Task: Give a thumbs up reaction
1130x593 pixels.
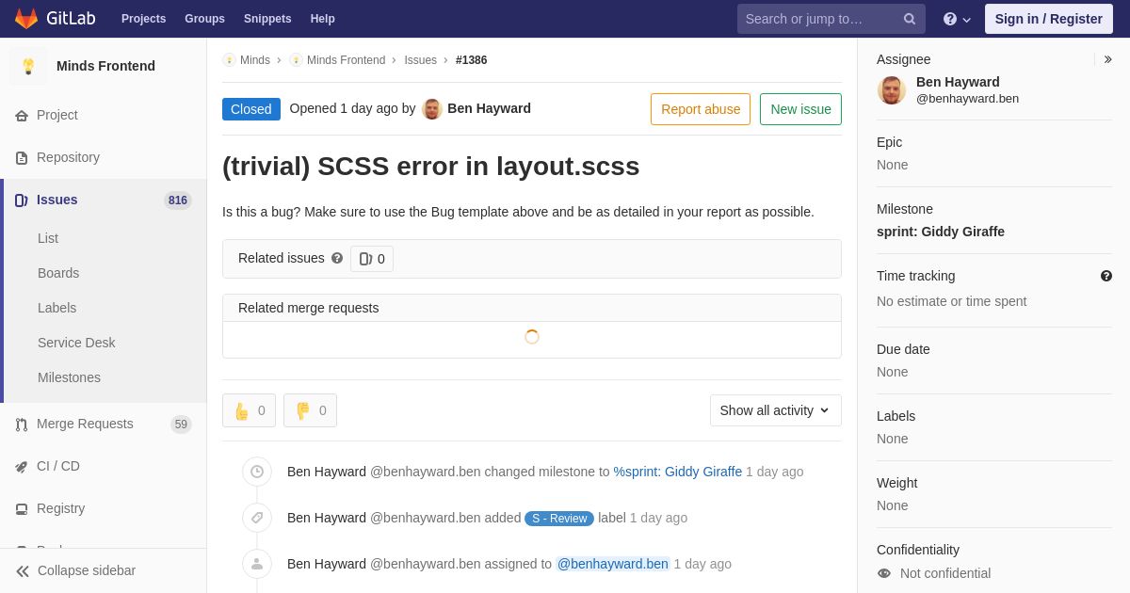Action: [x=250, y=410]
